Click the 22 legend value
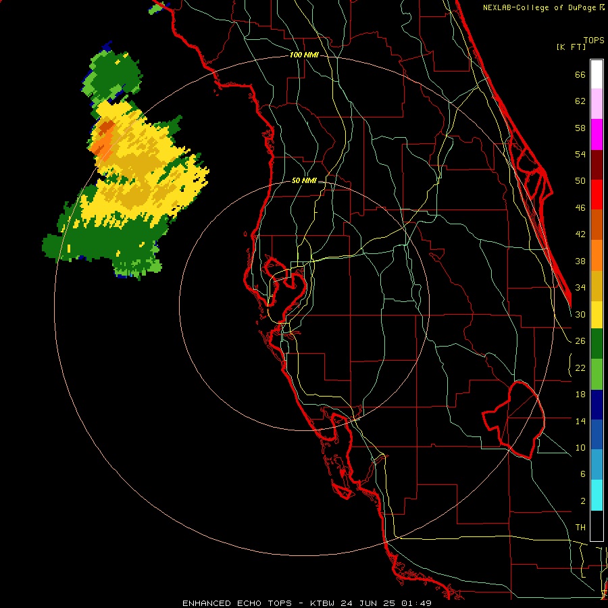Viewport: 608px width, 608px height. point(580,368)
